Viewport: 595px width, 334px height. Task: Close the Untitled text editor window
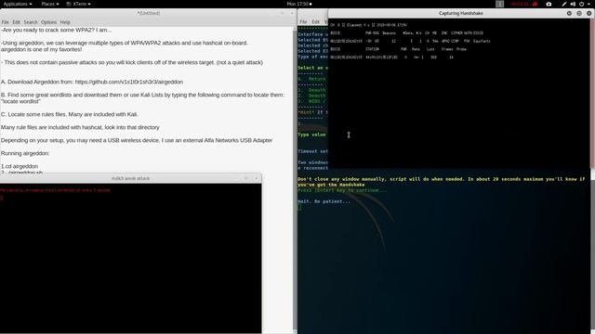[x=292, y=13]
